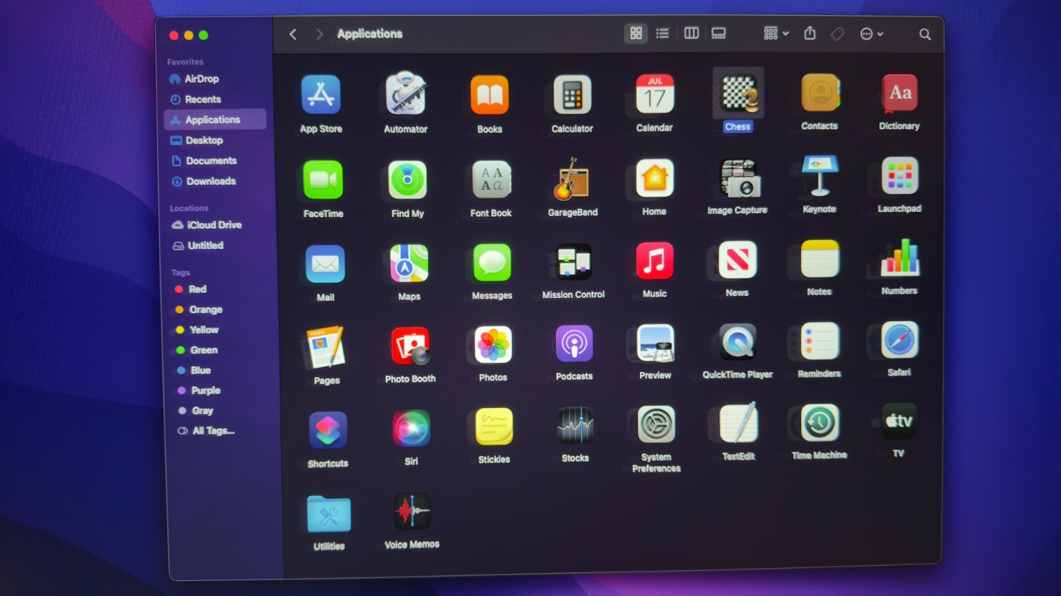Open the Calculator app

pyautogui.click(x=572, y=94)
